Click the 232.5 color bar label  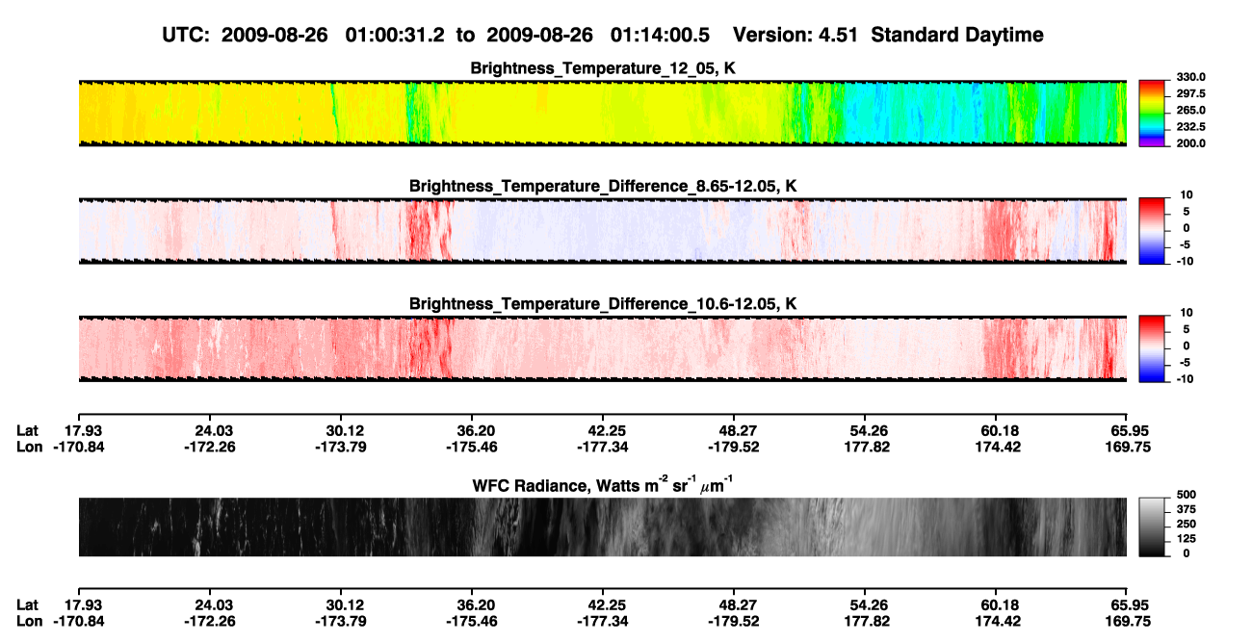[1190, 126]
